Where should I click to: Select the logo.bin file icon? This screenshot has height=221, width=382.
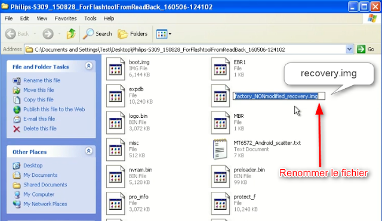115,123
